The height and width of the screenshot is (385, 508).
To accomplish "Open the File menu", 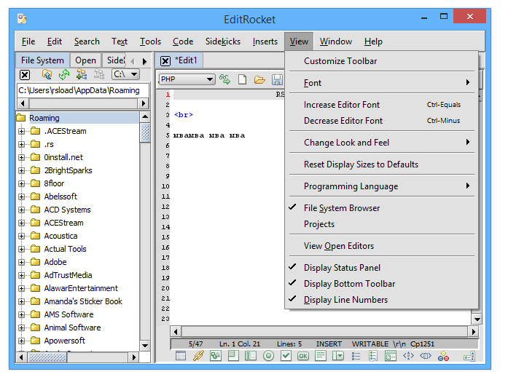I will point(28,41).
